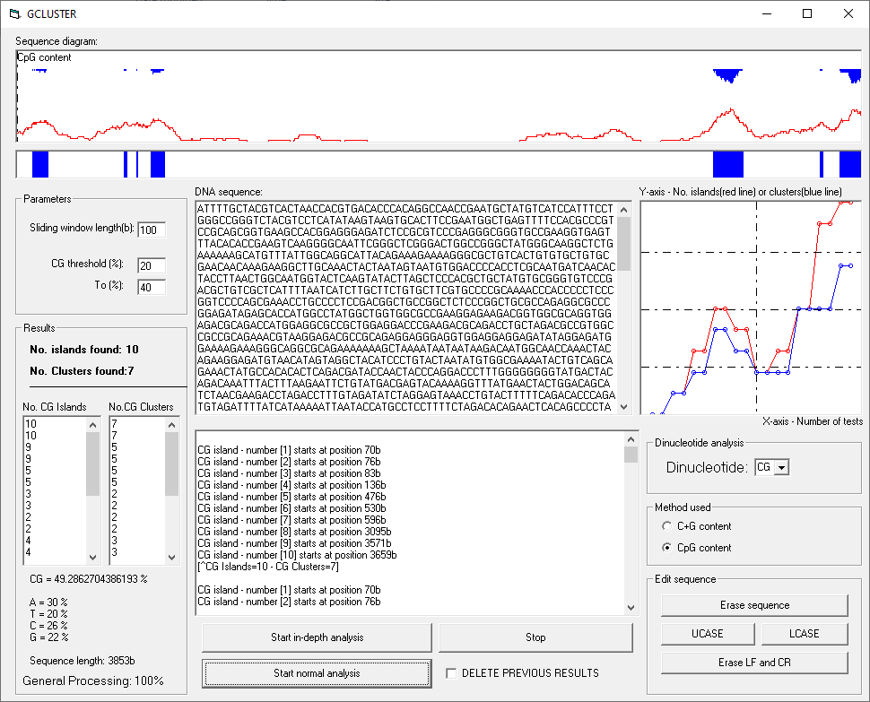
Task: Click the LCASE button
Action: (x=804, y=633)
